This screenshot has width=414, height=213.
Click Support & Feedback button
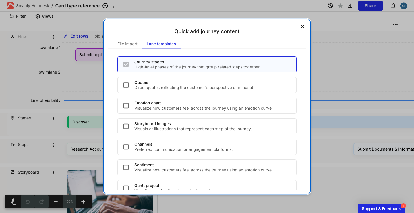[381, 209]
